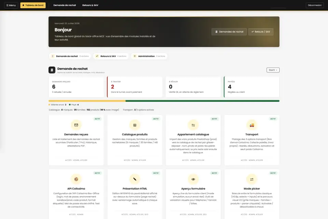Click the icon in Demande de rachat pill

pyautogui.click(x=53, y=56)
